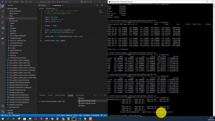Close the patreon.py editor tab

[63, 5]
